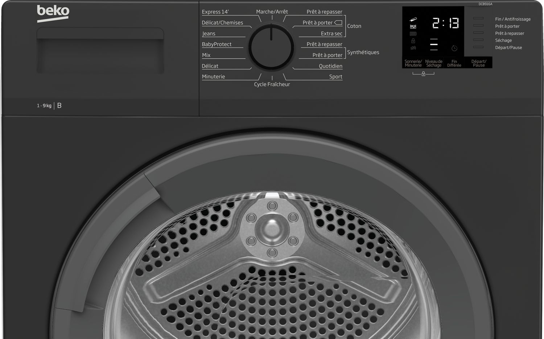Click the Coton group label
Viewport: 544px width, 339px height.
click(354, 26)
